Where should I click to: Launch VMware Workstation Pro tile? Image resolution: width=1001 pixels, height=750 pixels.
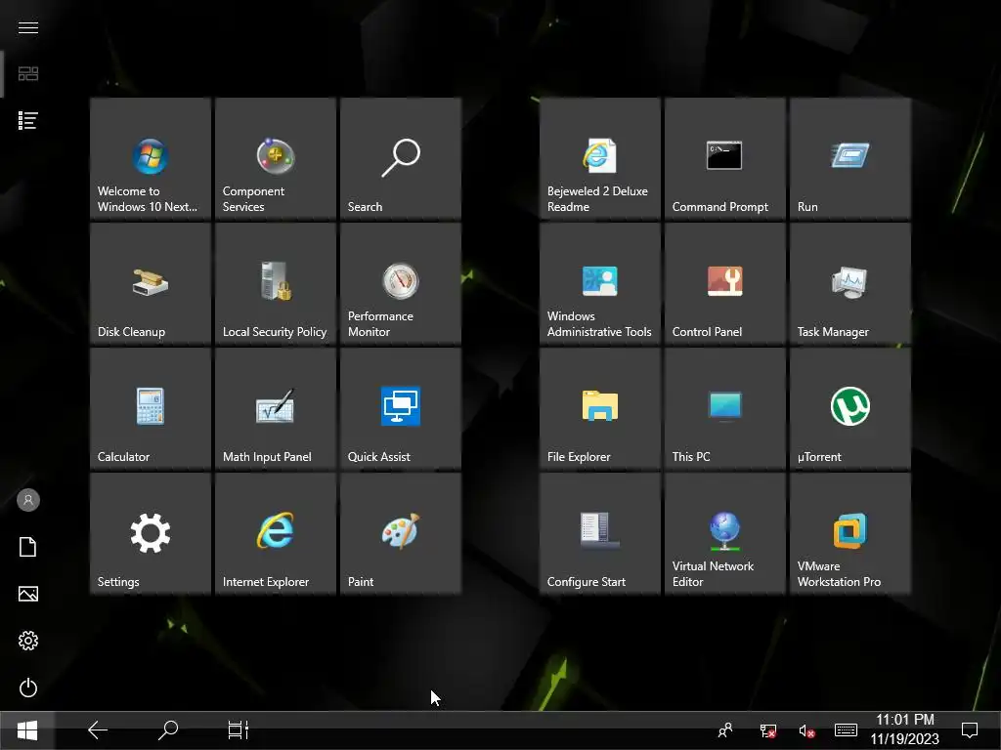(850, 534)
